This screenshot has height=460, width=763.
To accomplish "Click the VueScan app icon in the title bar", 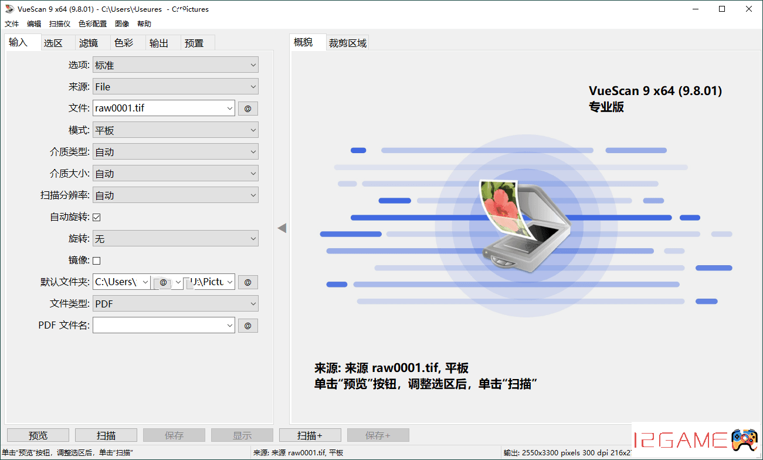I will [9, 9].
